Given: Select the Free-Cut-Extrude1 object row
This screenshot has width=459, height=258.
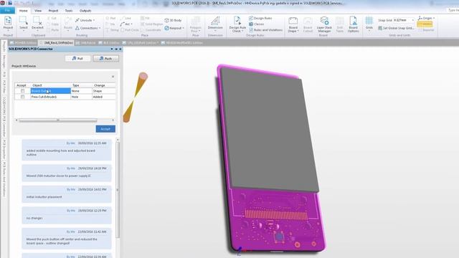Looking at the screenshot, I should coord(51,97).
